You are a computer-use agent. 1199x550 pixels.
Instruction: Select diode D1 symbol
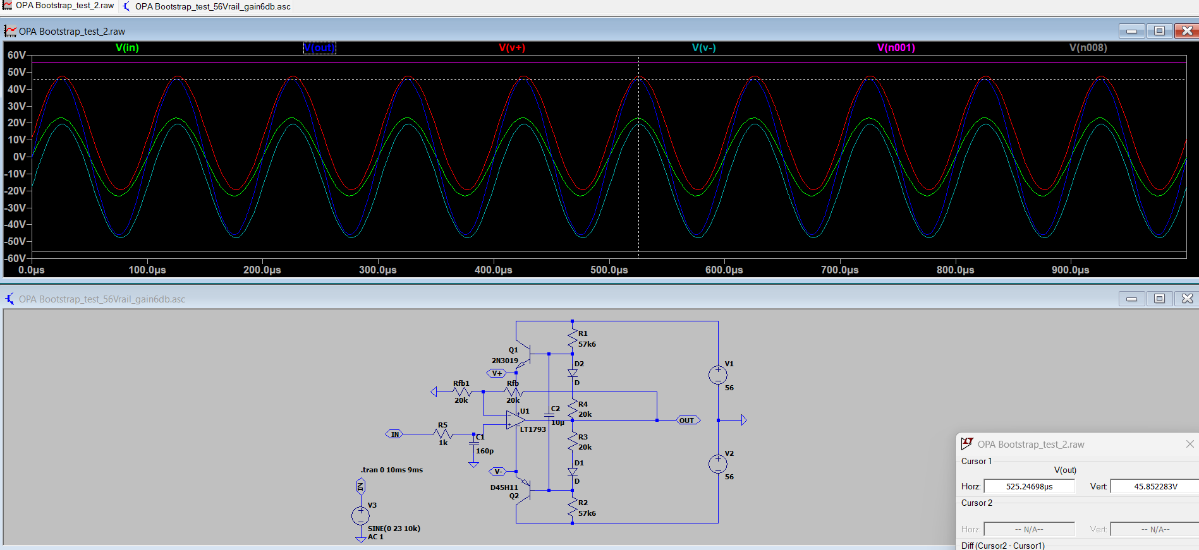click(573, 472)
